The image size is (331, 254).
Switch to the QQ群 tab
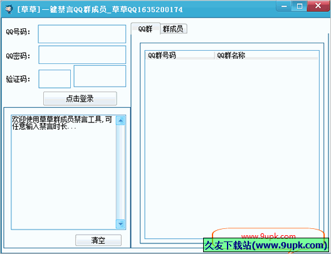tap(145, 29)
